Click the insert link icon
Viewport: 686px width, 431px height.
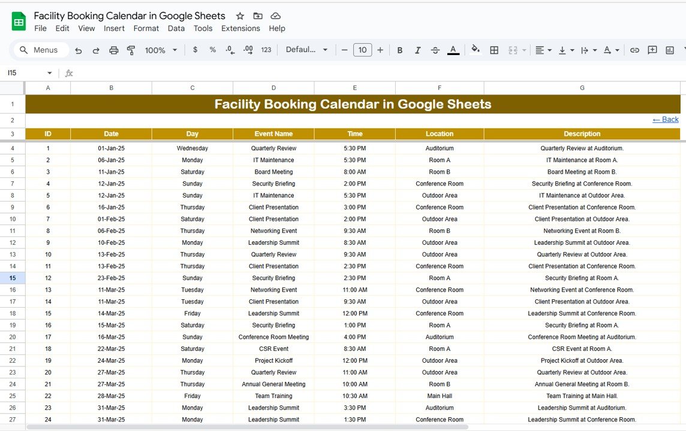(634, 50)
